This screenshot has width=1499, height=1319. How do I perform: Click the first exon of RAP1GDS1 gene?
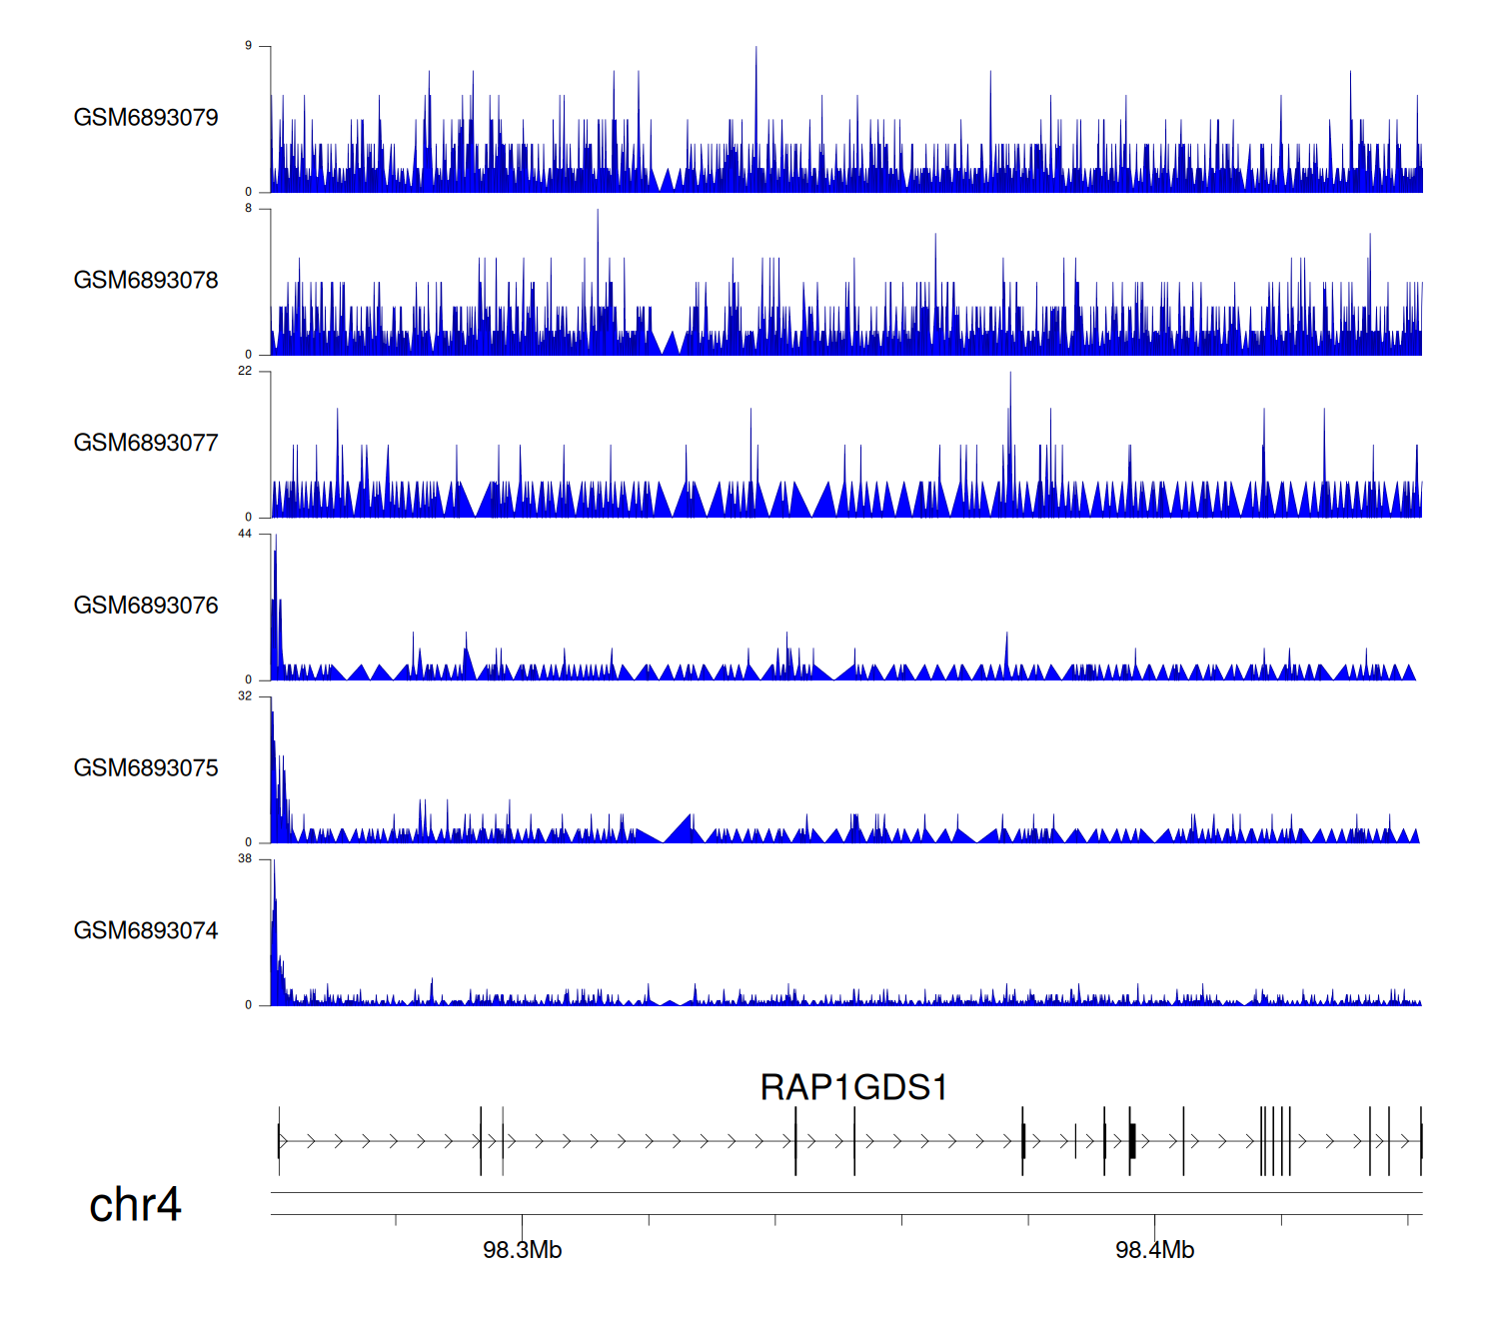pyautogui.click(x=279, y=1141)
